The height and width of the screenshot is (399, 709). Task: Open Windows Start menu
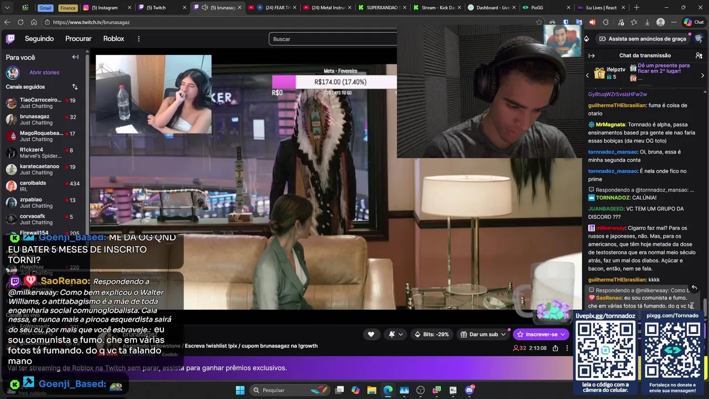[x=240, y=390]
